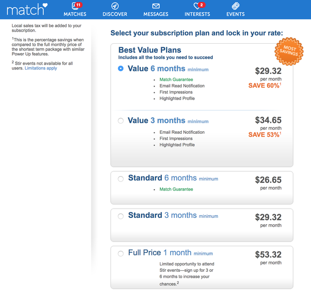
Task: Open the Events ticket icon
Action: pos(235,6)
